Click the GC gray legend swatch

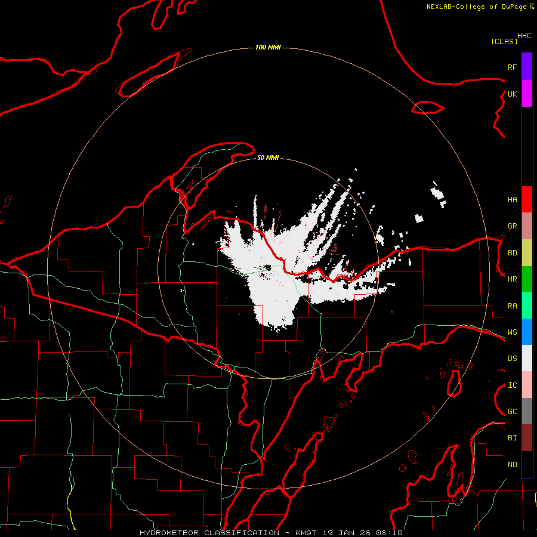click(x=527, y=411)
